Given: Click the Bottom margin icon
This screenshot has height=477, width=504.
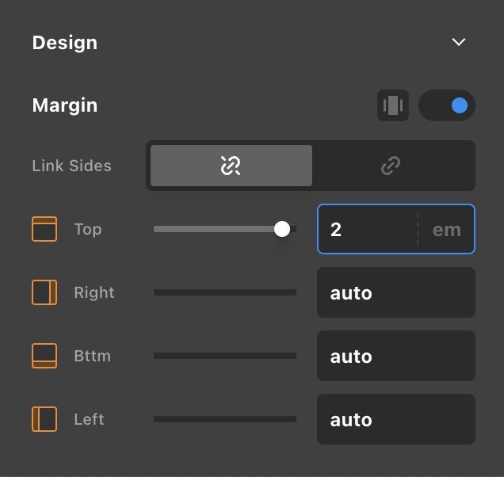Looking at the screenshot, I should point(44,356).
